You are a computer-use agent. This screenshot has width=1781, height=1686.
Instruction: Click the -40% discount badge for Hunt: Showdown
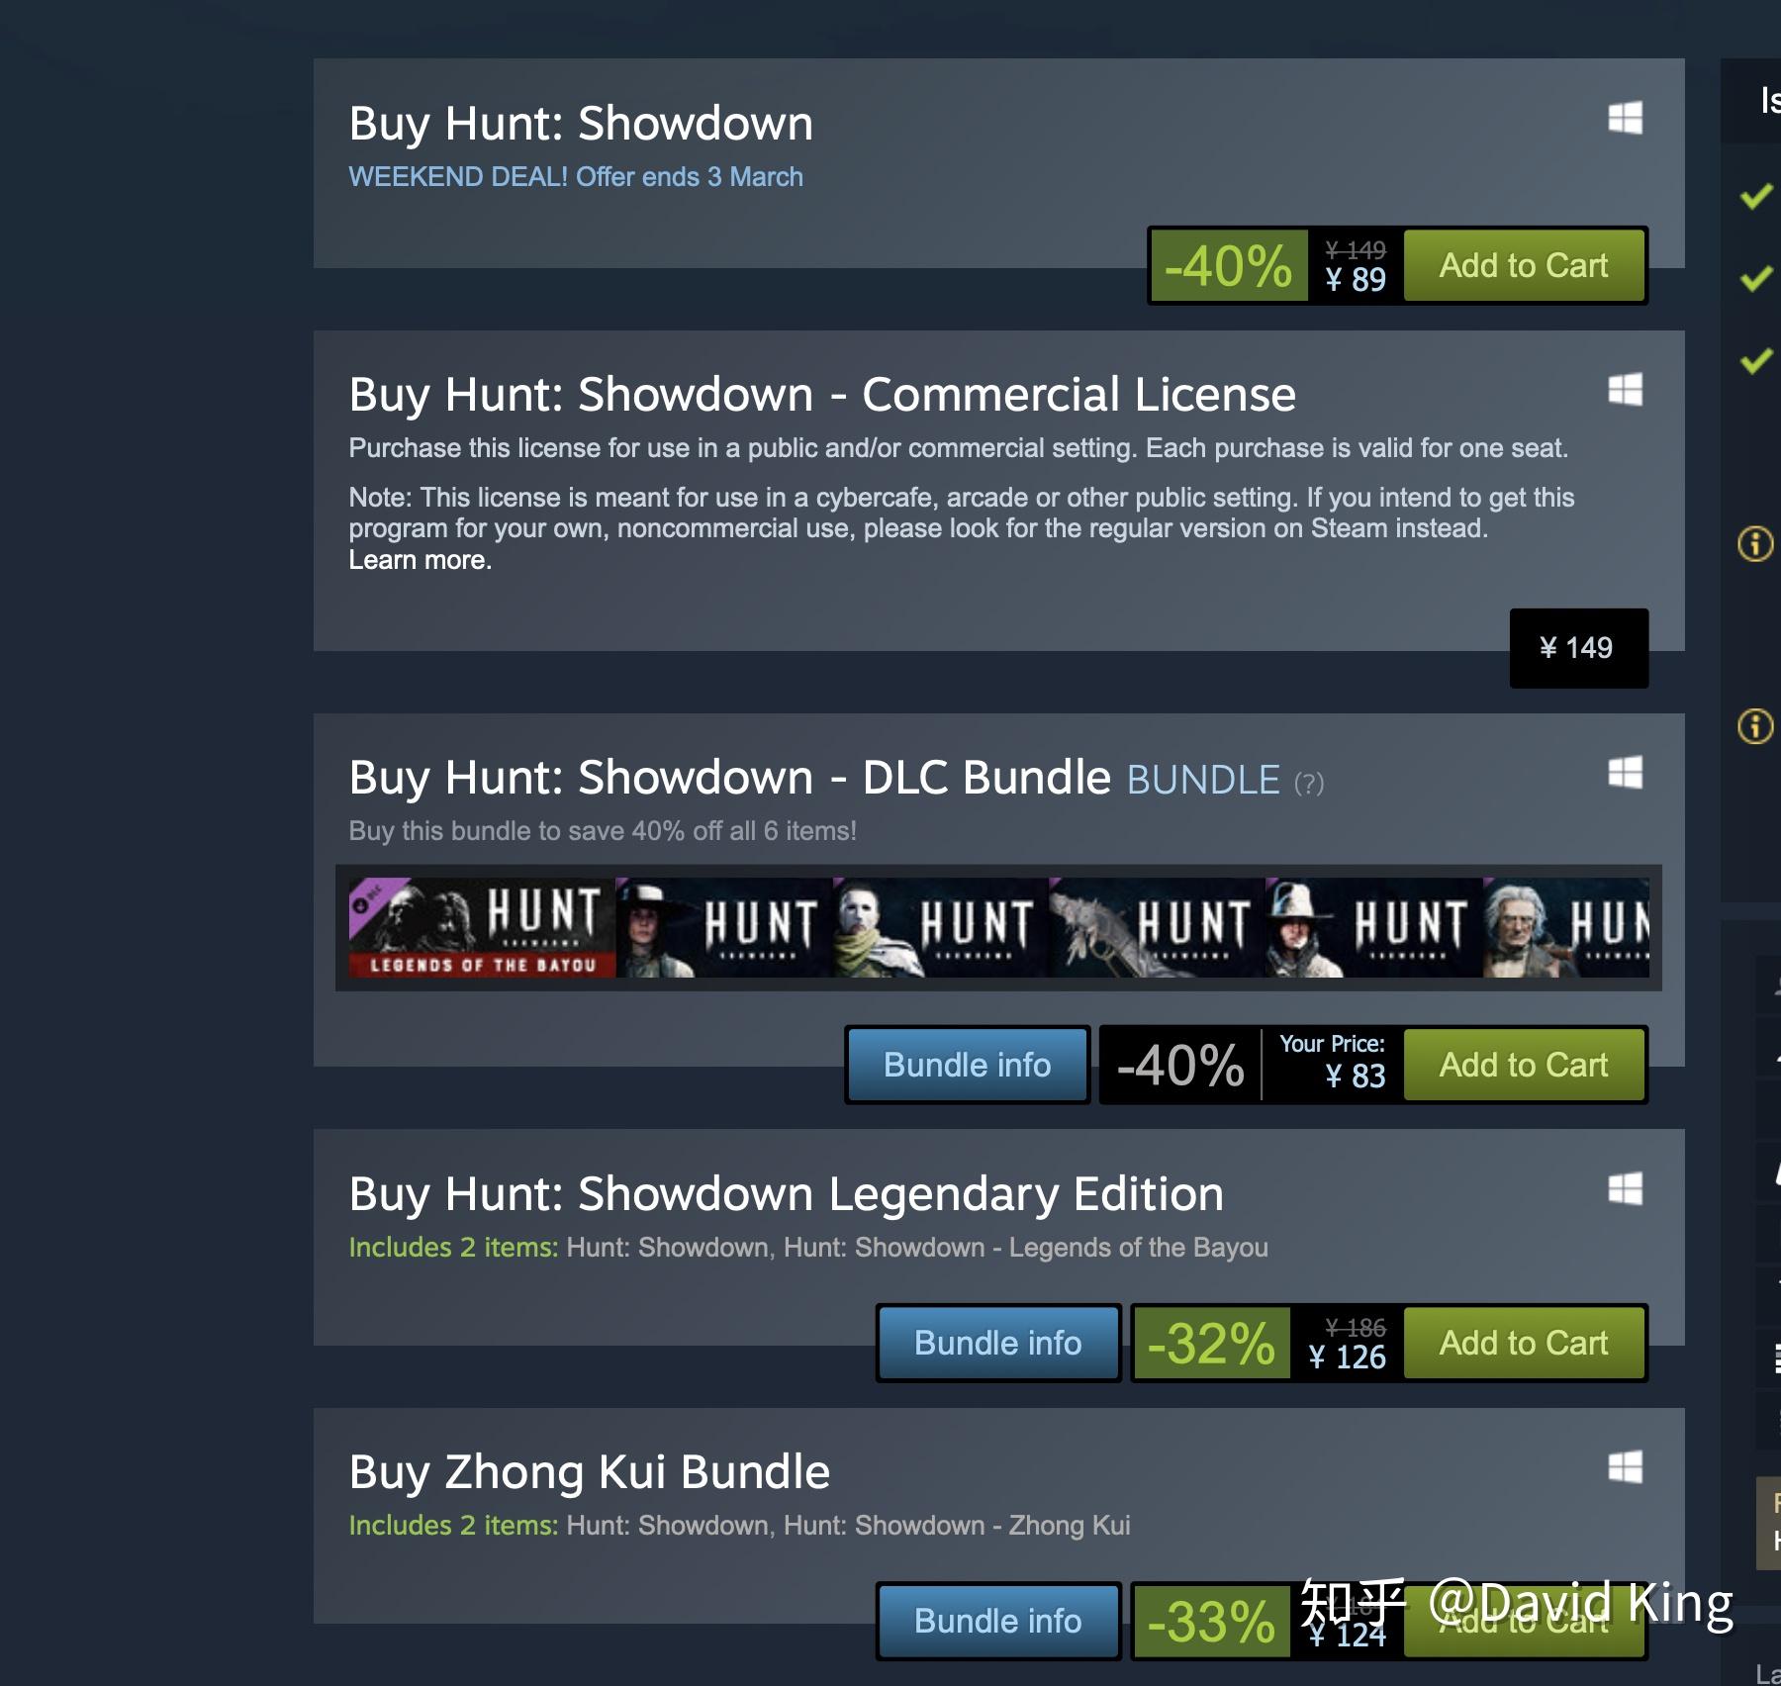pyautogui.click(x=1228, y=265)
